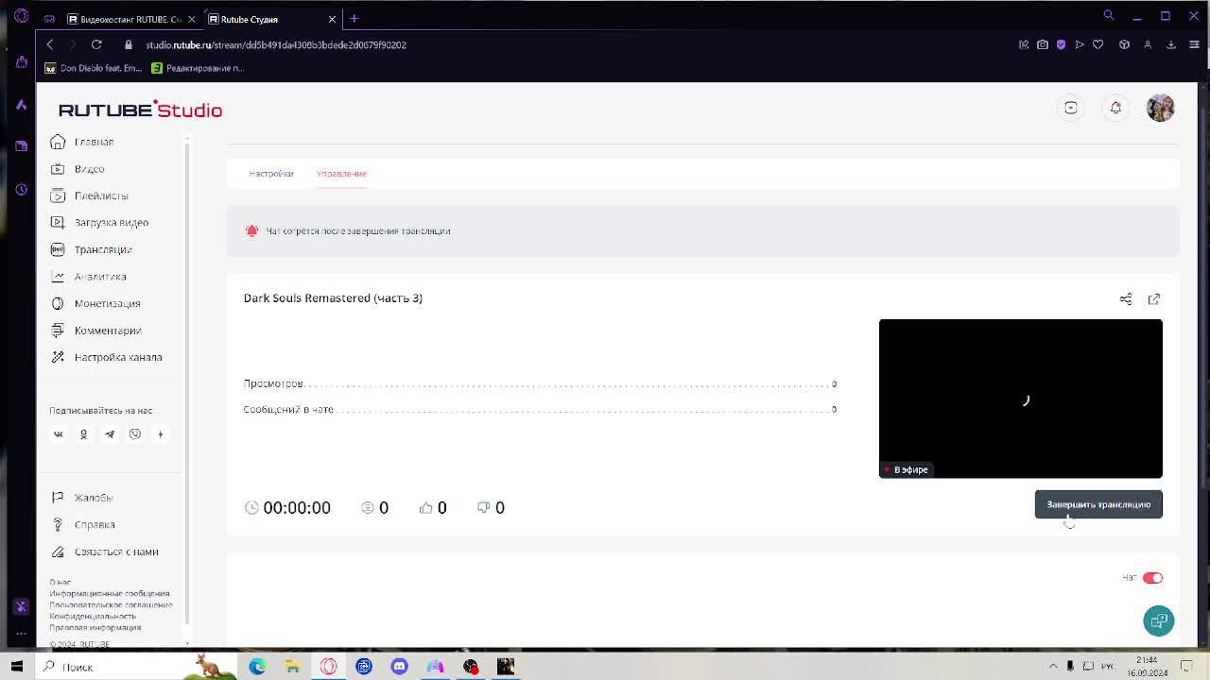This screenshot has width=1210, height=680.
Task: Click the VK social icon
Action: point(58,434)
